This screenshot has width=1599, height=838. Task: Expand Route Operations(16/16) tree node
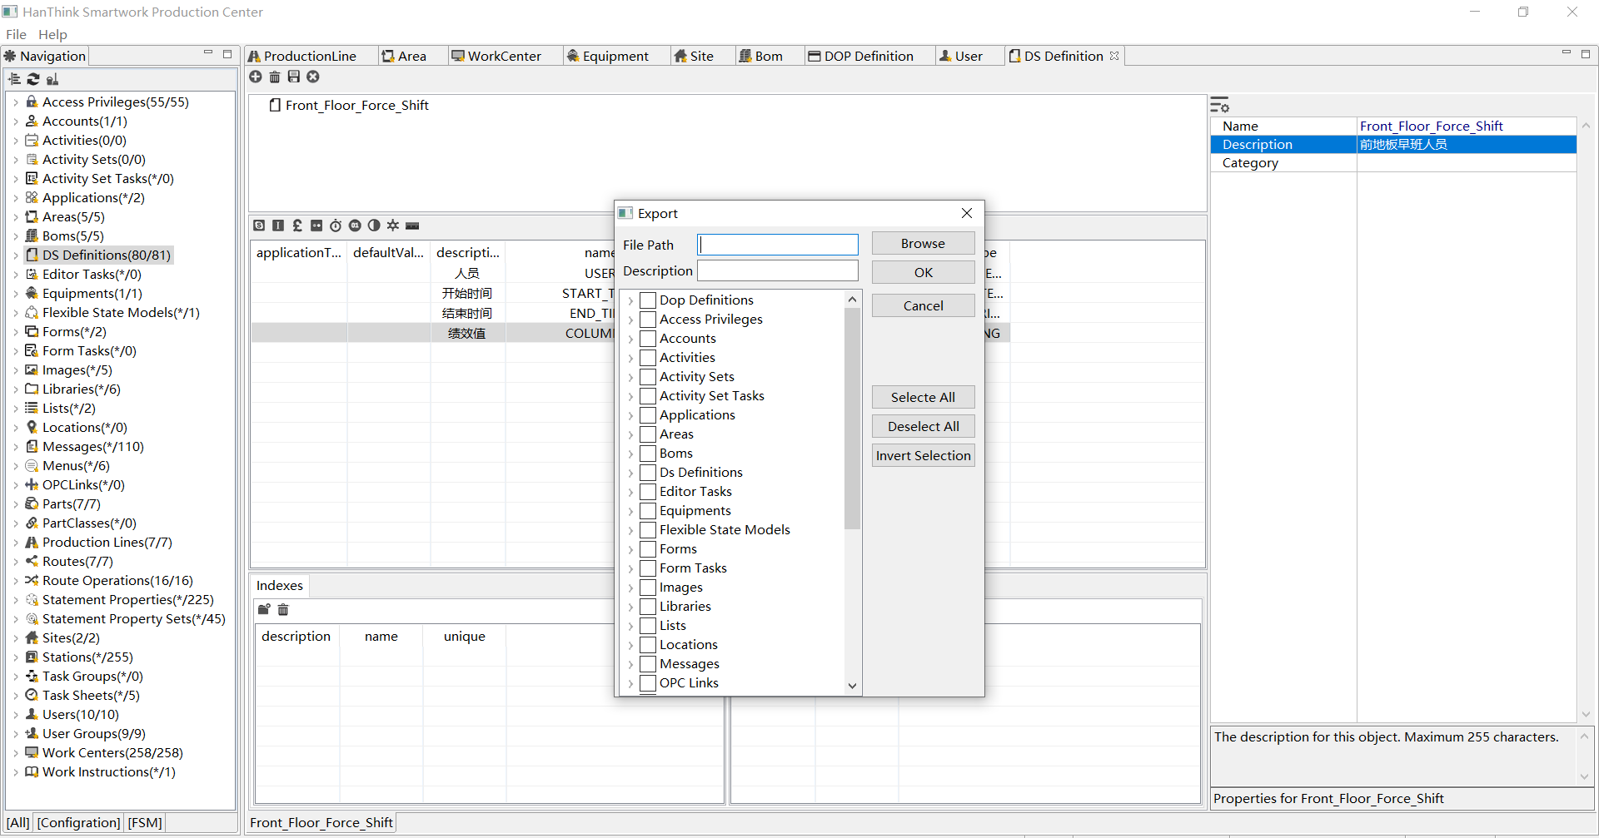coord(15,581)
